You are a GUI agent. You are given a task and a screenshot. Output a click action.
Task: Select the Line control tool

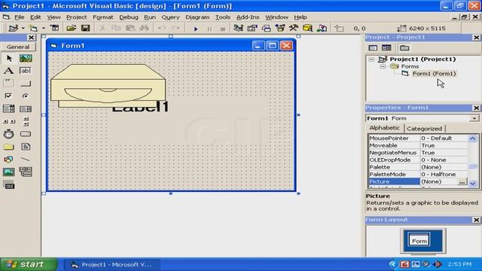click(x=26, y=160)
